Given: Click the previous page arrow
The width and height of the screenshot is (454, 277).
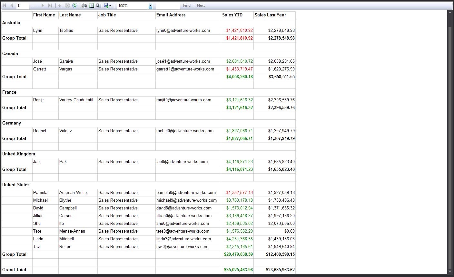Looking at the screenshot, I should click(12, 5).
